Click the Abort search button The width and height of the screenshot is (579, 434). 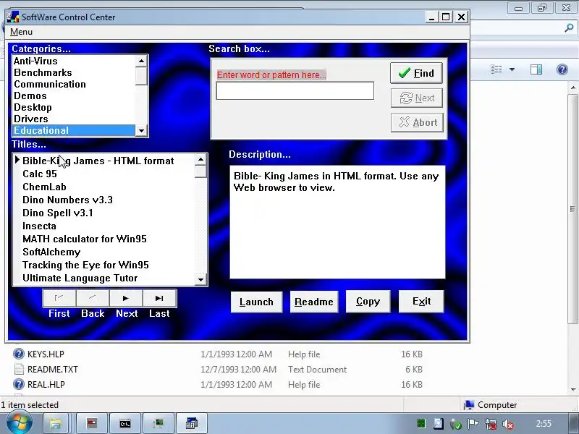point(417,122)
